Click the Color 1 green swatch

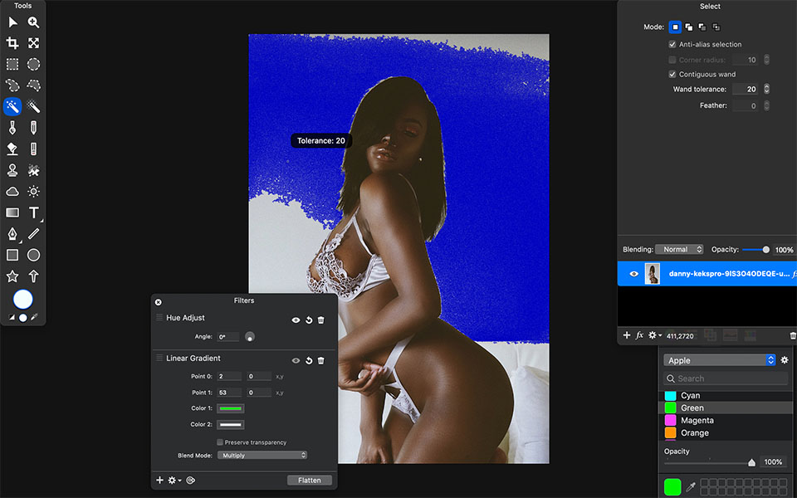click(230, 408)
